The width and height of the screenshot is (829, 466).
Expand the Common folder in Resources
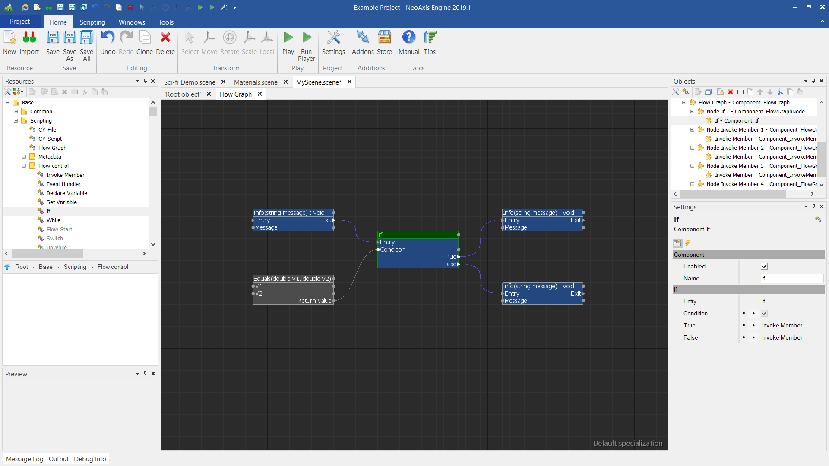16,111
